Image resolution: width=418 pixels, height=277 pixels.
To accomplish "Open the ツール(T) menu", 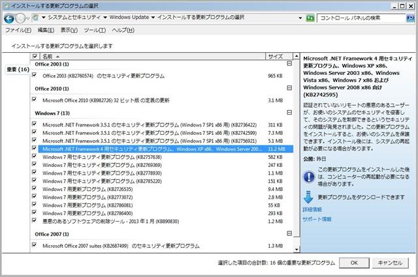I will 95,30.
